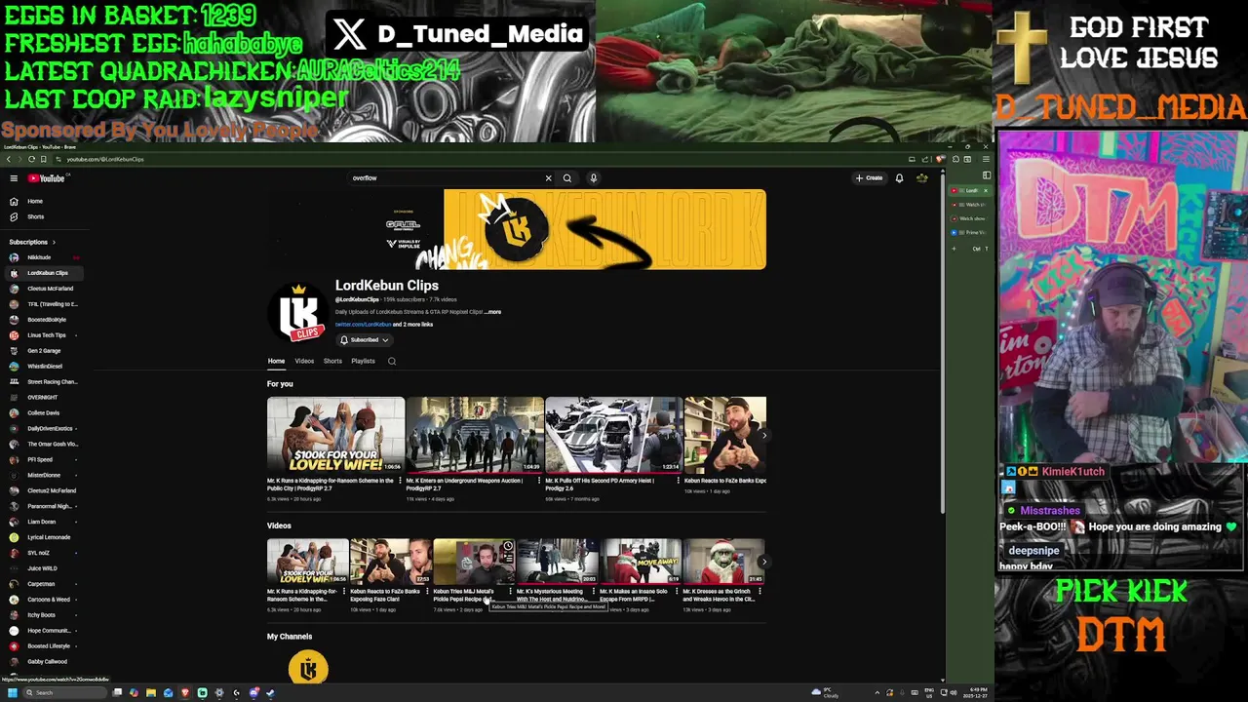
Task: Open YouTube notifications bell
Action: [899, 178]
